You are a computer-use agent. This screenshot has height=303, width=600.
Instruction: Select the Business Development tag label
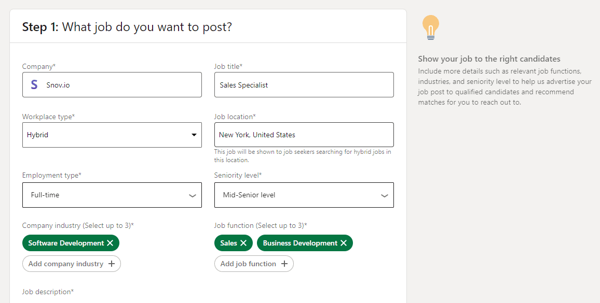pyautogui.click(x=300, y=243)
